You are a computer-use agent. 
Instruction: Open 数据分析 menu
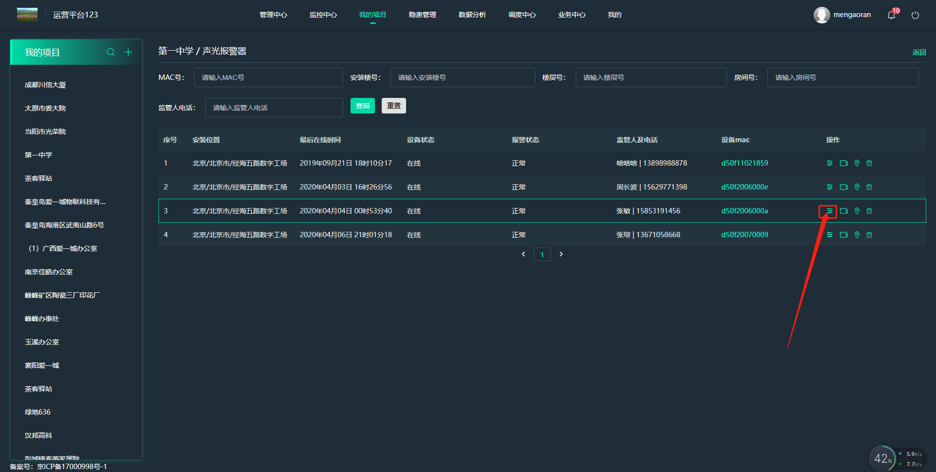(x=472, y=15)
